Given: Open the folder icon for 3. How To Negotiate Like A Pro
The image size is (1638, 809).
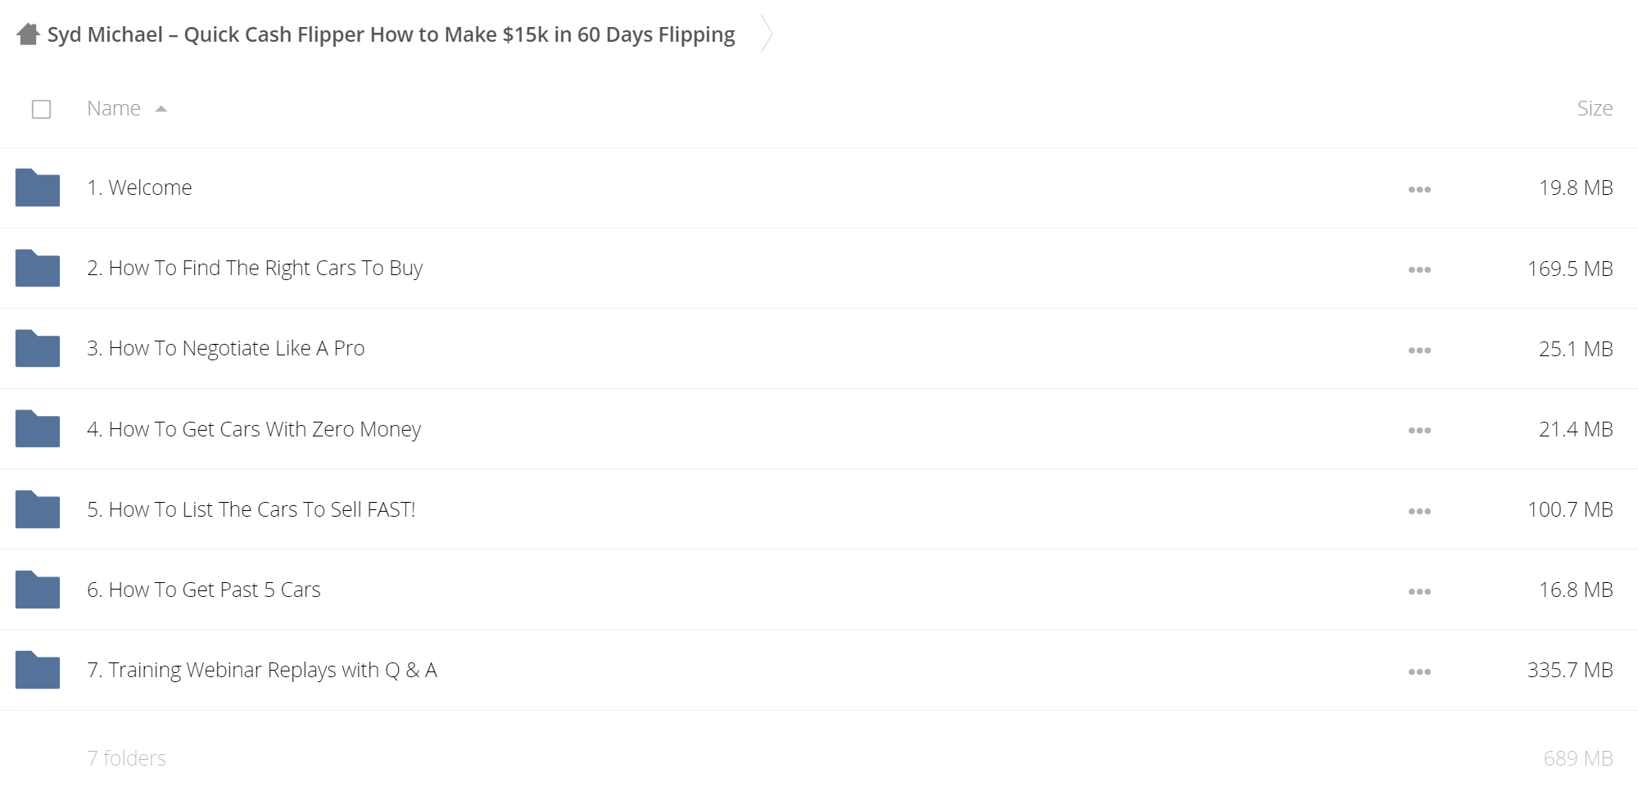Looking at the screenshot, I should [x=38, y=348].
